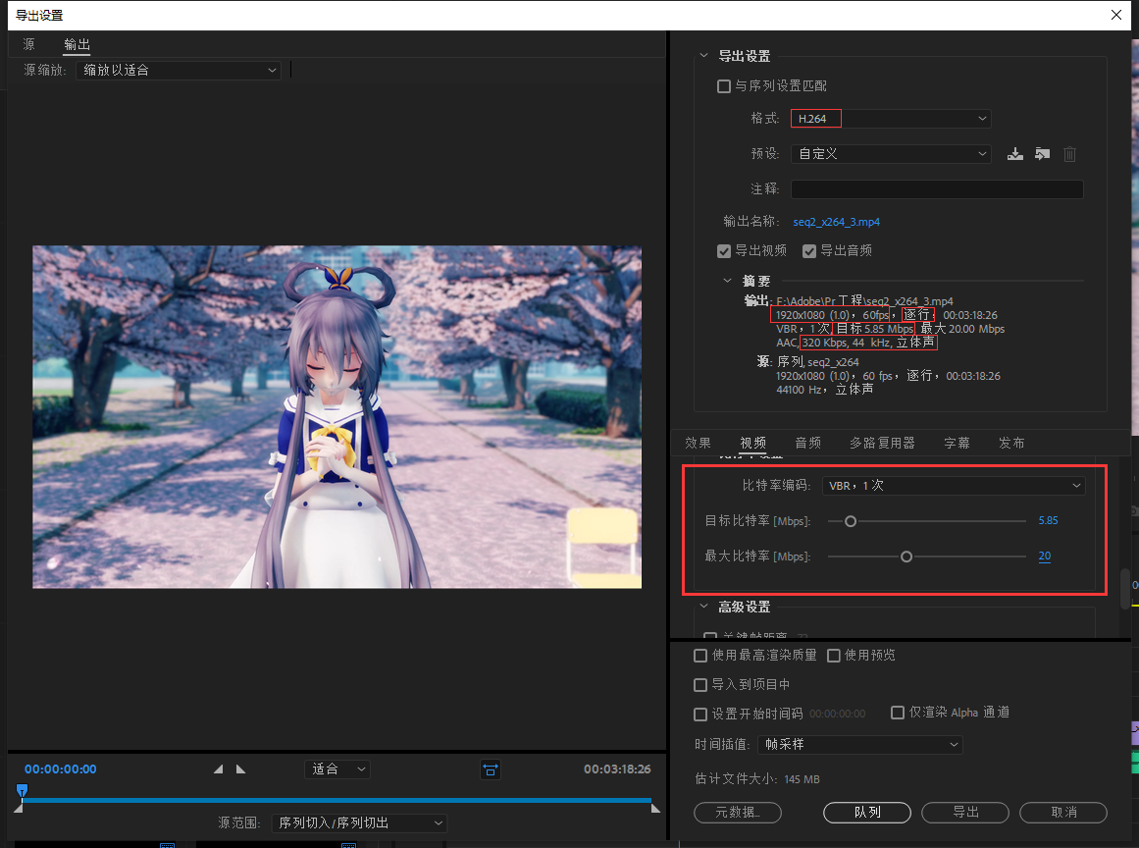The width and height of the screenshot is (1139, 848).
Task: Switch to the 输出 tab
Action: [x=77, y=44]
